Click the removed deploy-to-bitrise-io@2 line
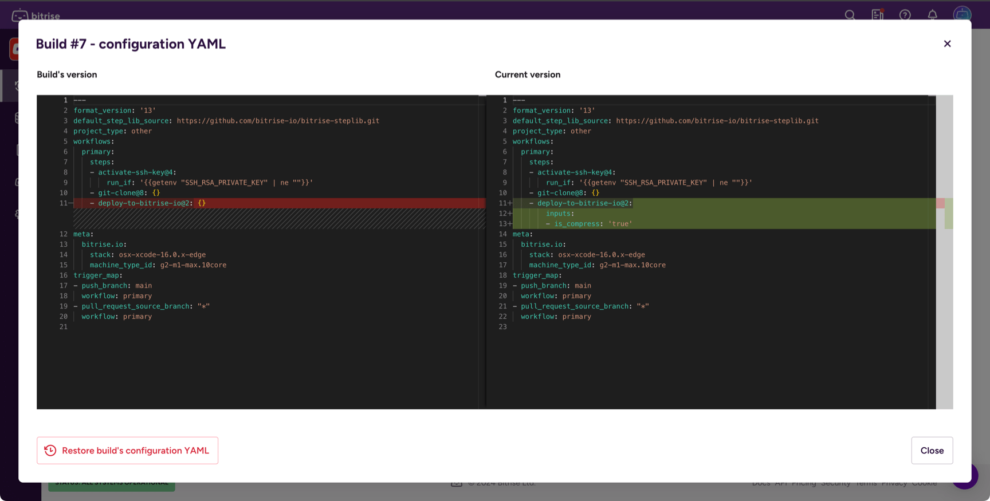The width and height of the screenshot is (990, 501). pos(279,203)
